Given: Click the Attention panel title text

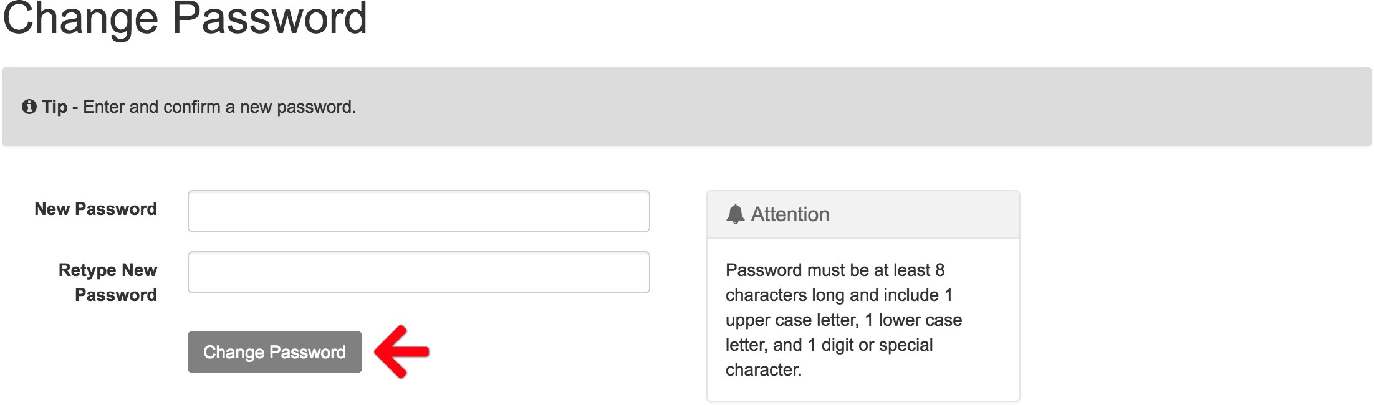Looking at the screenshot, I should click(790, 214).
